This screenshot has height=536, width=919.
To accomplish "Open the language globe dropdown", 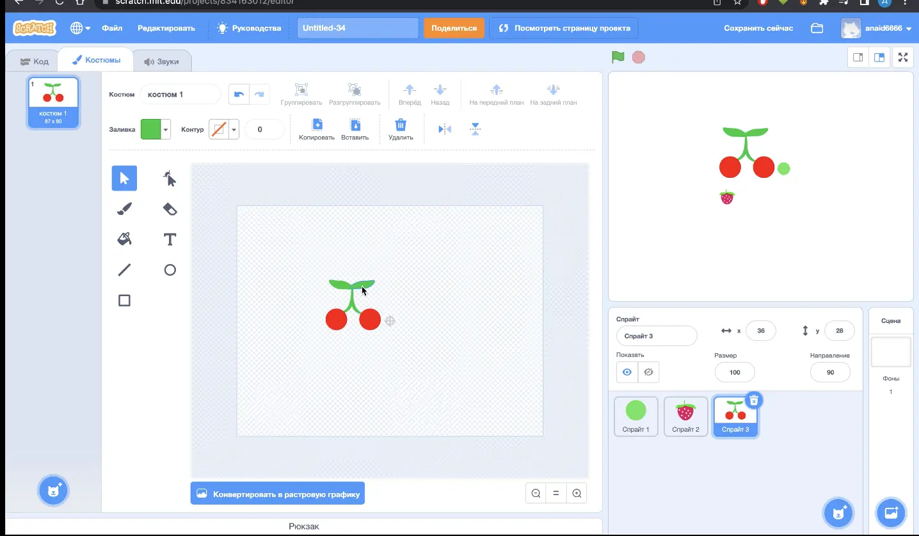I will (x=80, y=28).
